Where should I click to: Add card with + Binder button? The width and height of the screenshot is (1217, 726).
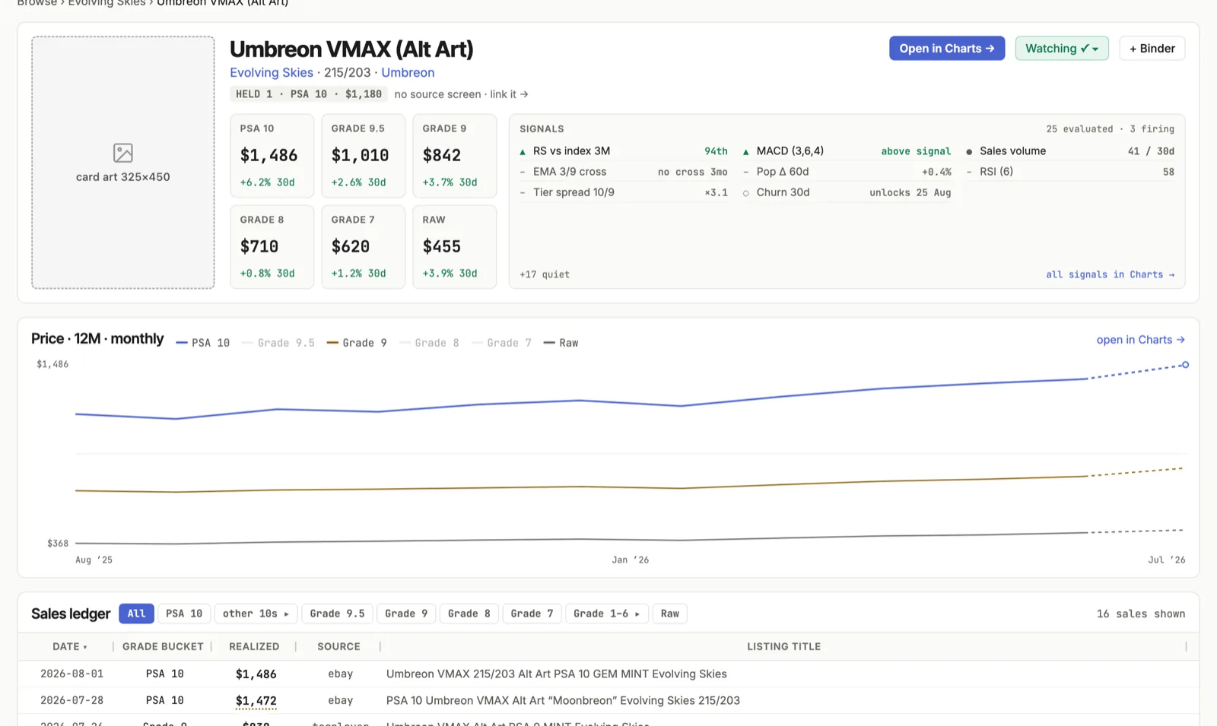pyautogui.click(x=1152, y=49)
